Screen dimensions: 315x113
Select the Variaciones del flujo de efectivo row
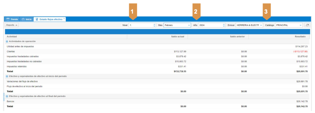(x=157, y=81)
